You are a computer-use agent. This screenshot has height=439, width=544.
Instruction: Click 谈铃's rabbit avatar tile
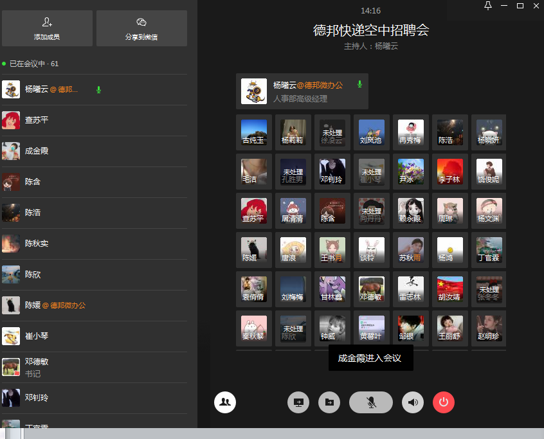click(371, 250)
